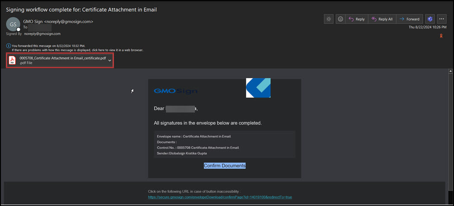Share the email to Teams
Viewport: 454px width, 206px height.
click(x=430, y=19)
